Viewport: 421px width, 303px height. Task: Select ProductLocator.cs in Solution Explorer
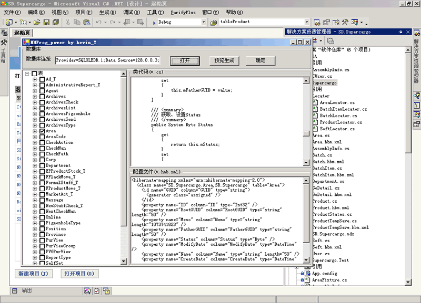pos(340,122)
